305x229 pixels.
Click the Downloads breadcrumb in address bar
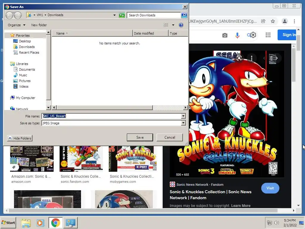[x=55, y=15]
